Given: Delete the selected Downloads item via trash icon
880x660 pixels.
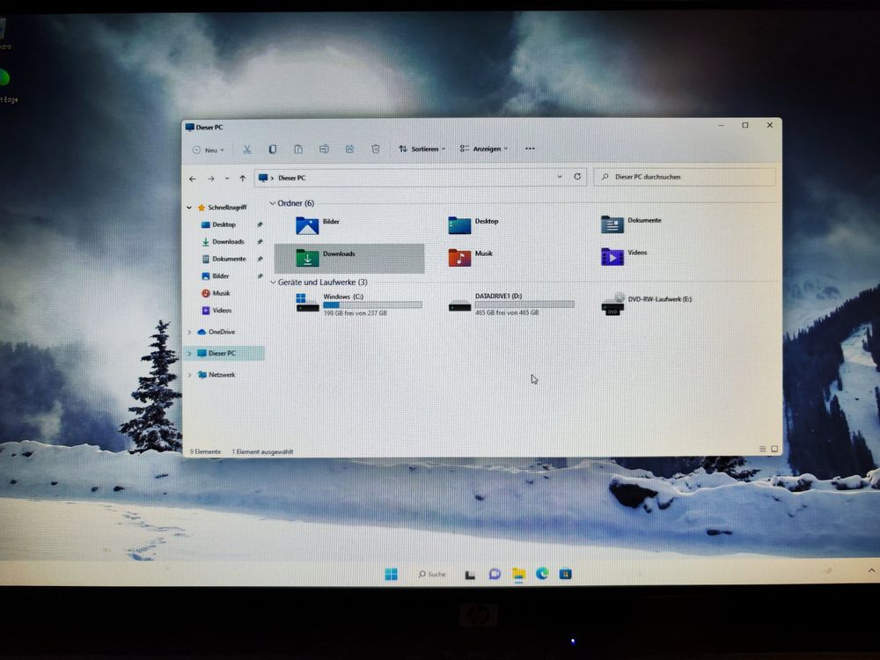Looking at the screenshot, I should 376,149.
